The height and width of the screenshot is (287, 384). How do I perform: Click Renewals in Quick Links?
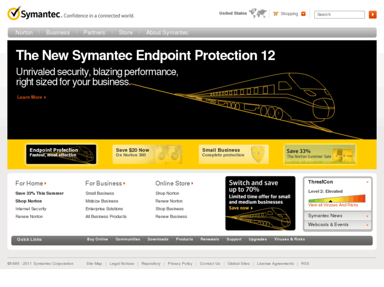210,239
